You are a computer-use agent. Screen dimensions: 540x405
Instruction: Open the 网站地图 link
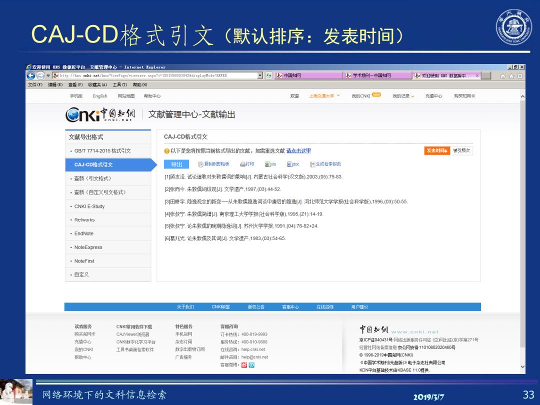point(126,96)
